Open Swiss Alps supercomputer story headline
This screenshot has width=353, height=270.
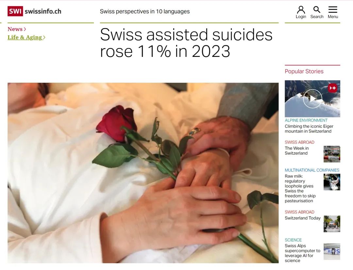coord(302,253)
